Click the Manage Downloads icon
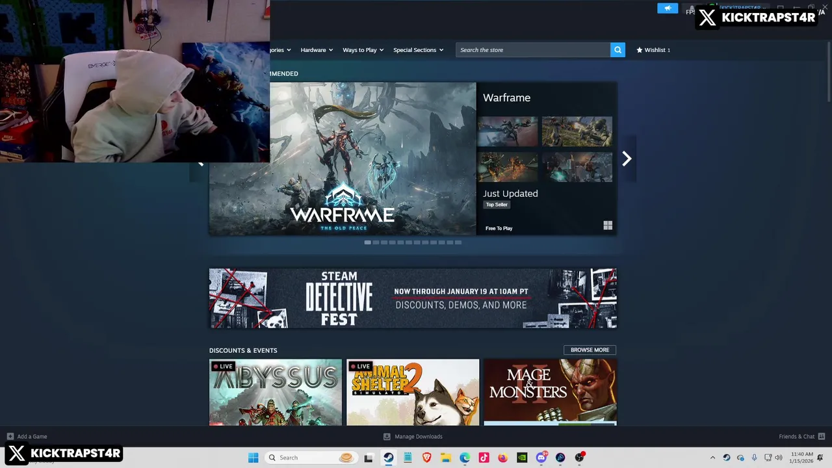Screen dimensions: 832x468 387,437
